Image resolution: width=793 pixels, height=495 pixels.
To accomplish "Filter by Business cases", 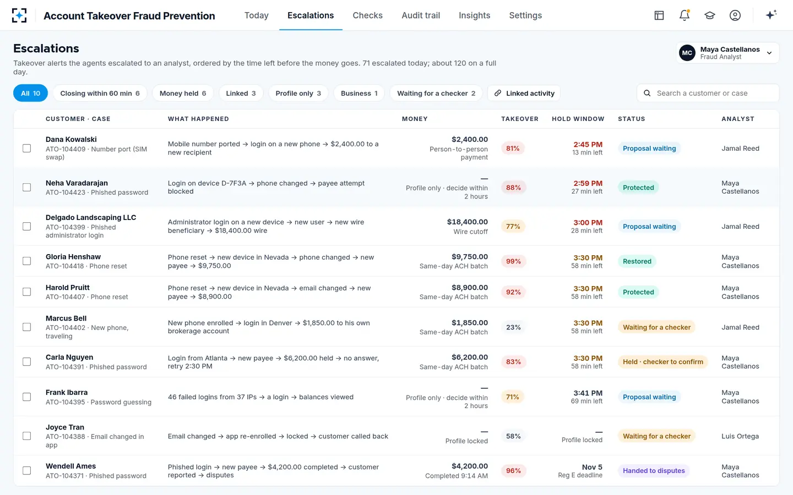I will [359, 94].
